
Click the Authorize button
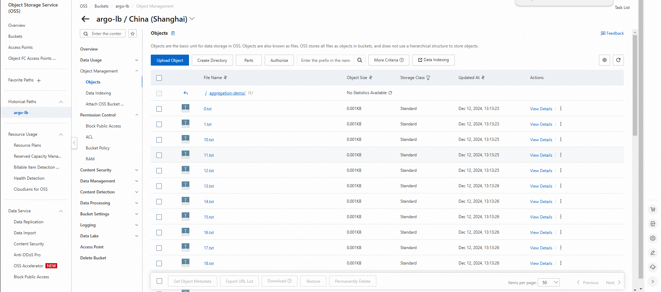tap(279, 60)
